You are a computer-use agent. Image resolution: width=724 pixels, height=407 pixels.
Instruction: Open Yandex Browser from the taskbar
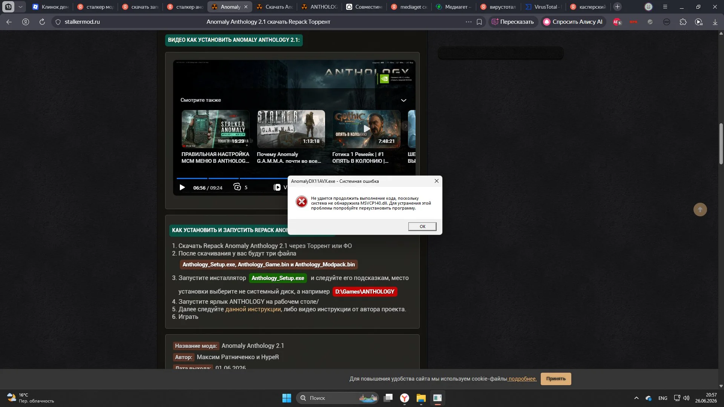(405, 398)
